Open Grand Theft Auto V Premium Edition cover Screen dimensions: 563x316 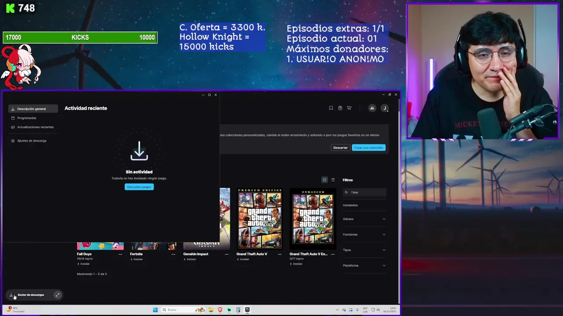tap(260, 218)
